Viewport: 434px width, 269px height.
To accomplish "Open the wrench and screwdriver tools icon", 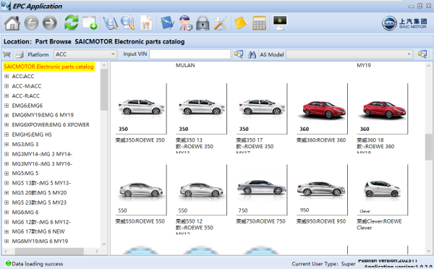I will click(x=221, y=23).
